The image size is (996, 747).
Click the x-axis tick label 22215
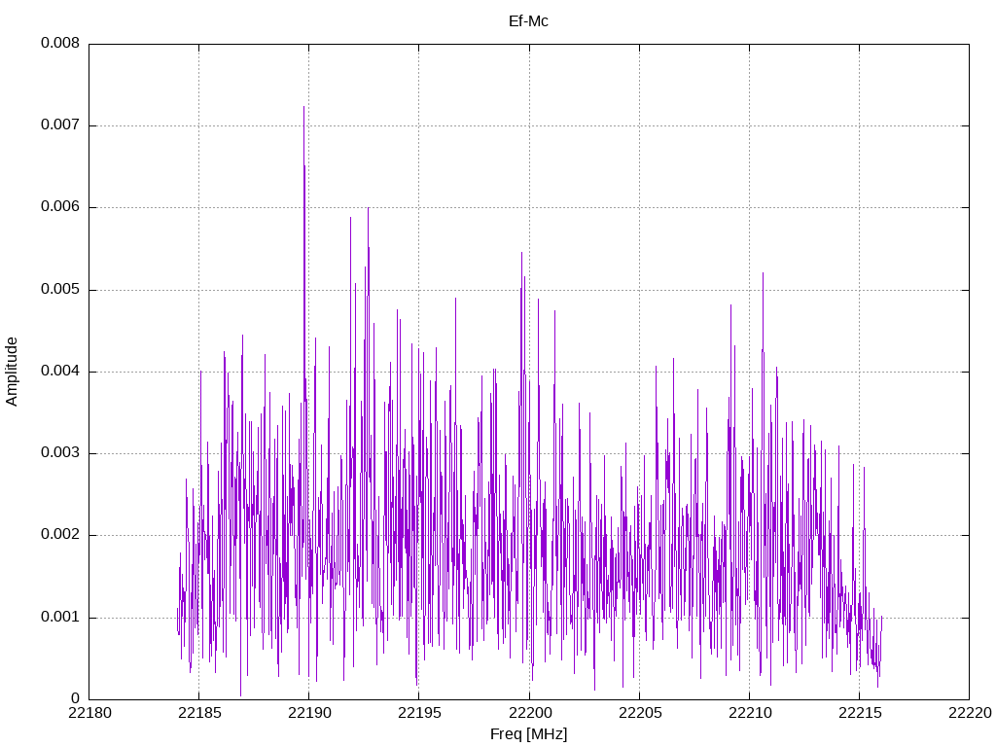pos(860,713)
